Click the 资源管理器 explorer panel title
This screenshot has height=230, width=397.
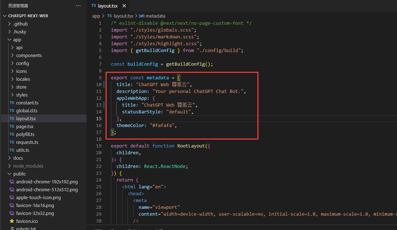[18, 6]
